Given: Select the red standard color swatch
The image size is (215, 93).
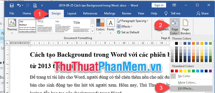Looking at the screenshot, I should pos(177,71).
